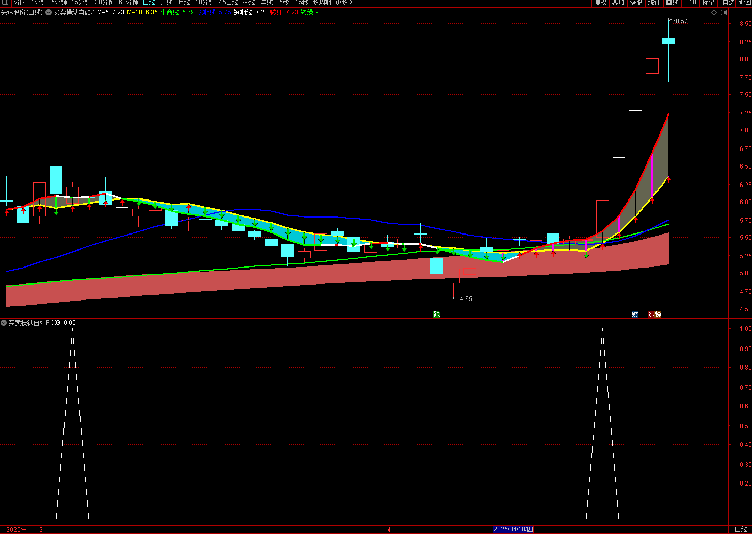Open the 多股 multi-stock view
Viewport: 752px width, 534px height.
tap(636, 3)
